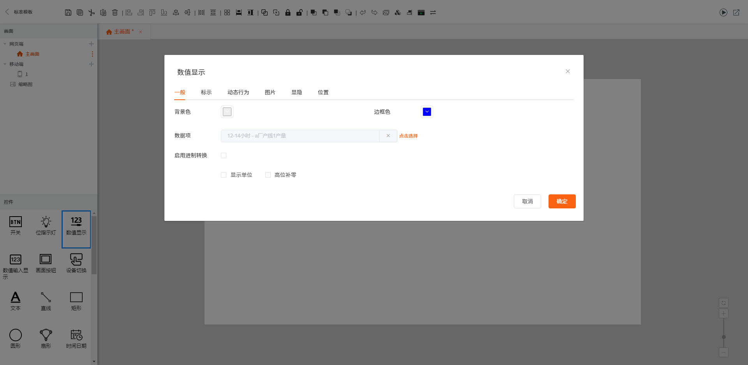Open the 边框色 blue color dropdown
Screen dimensions: 748x365
pos(427,112)
